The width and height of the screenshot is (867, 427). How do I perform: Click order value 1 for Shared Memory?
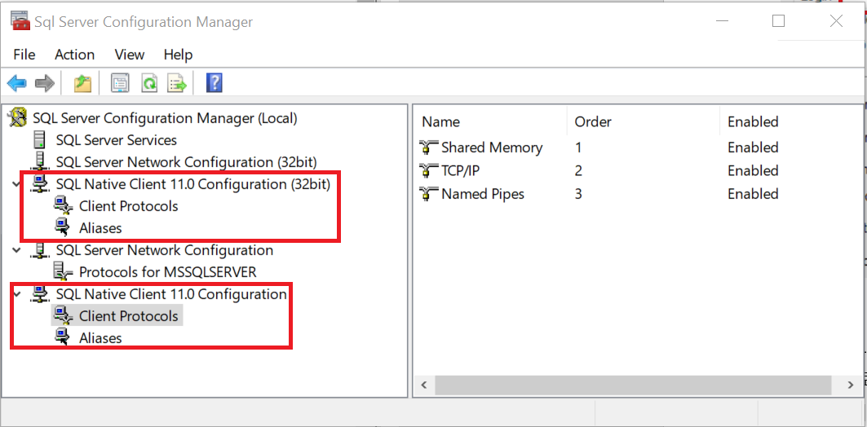[578, 147]
